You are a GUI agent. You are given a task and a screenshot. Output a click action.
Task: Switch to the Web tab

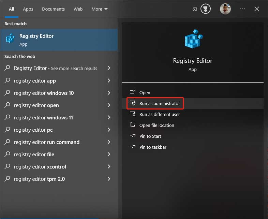(x=78, y=9)
